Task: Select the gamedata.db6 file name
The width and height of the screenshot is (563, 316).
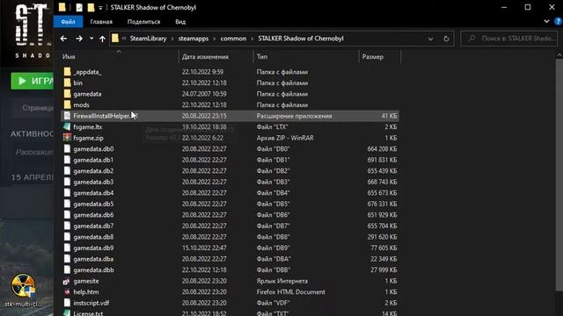Action: (x=93, y=215)
